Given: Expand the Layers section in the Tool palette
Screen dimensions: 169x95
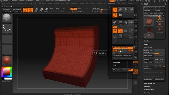Looking at the screenshot, I should (x=147, y=44).
